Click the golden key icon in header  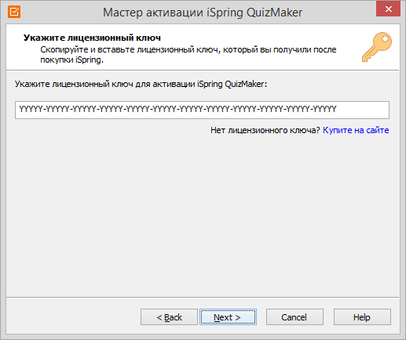(377, 47)
